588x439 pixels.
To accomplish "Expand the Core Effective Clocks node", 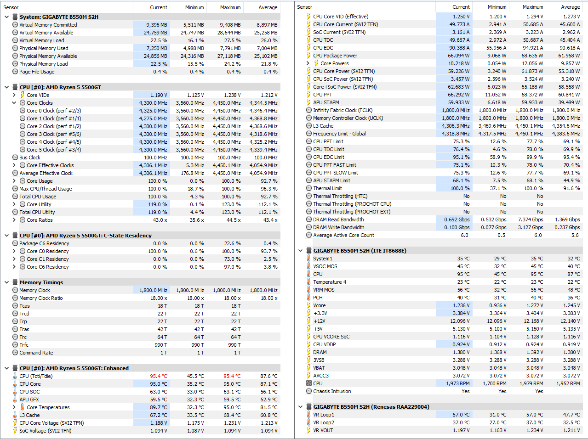I will pyautogui.click(x=14, y=165).
